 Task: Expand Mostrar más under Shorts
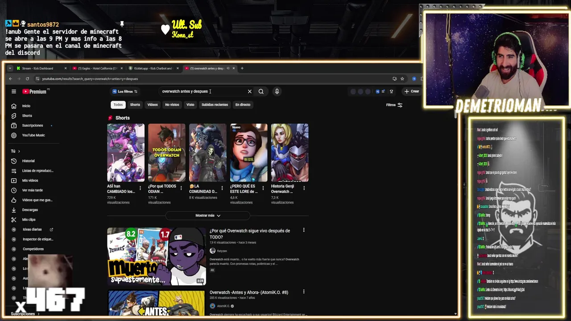coord(208,216)
